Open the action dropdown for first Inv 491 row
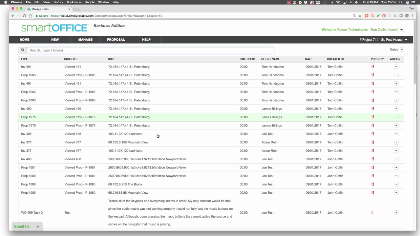Image resolution: width=420 pixels, height=236 pixels. [396, 67]
